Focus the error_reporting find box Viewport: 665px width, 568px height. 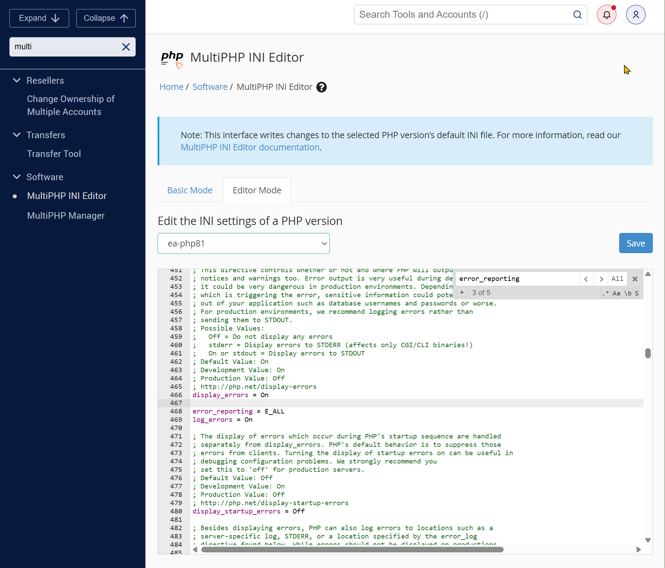[x=517, y=279]
